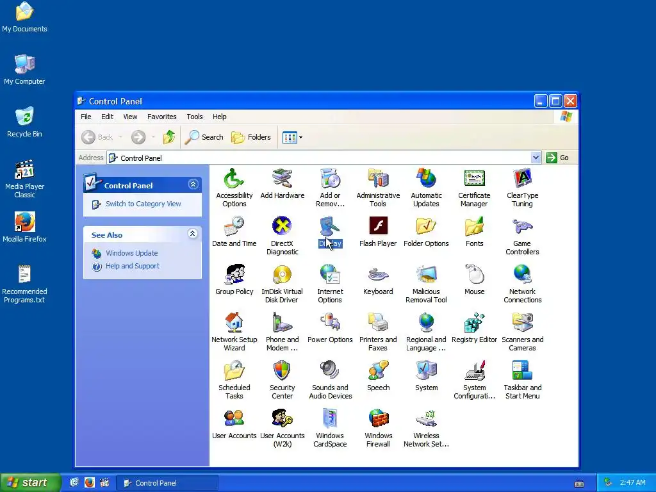The width and height of the screenshot is (656, 492).
Task: Select the Mouse icon
Action: point(475,274)
